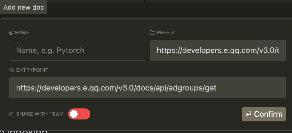Click the white knob of the red toggle
This screenshot has width=292, height=133.
pos(74,114)
